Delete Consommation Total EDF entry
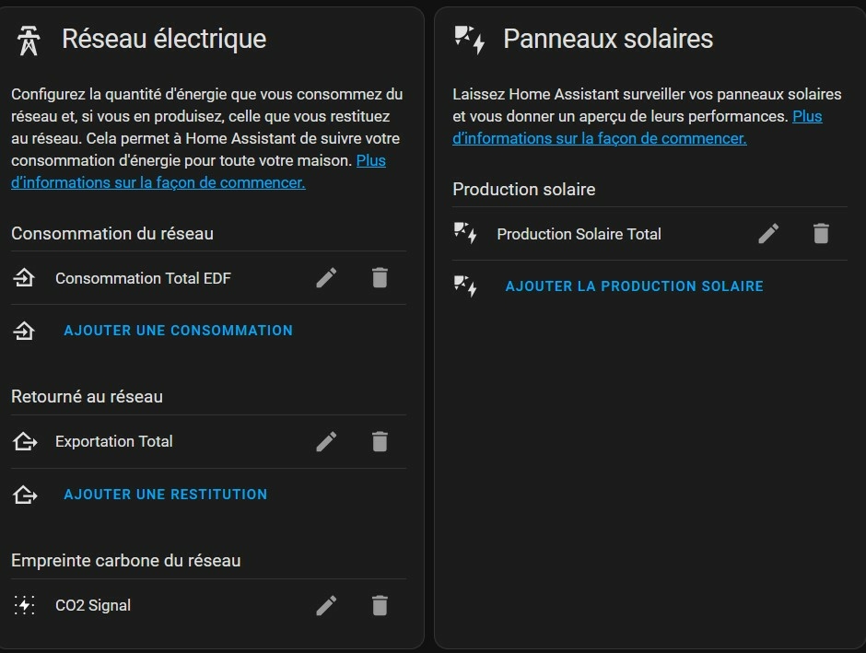 (x=380, y=277)
